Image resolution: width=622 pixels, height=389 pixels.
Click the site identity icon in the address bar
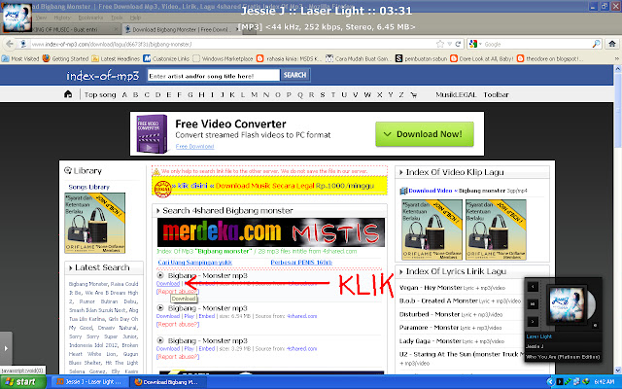tap(23, 44)
